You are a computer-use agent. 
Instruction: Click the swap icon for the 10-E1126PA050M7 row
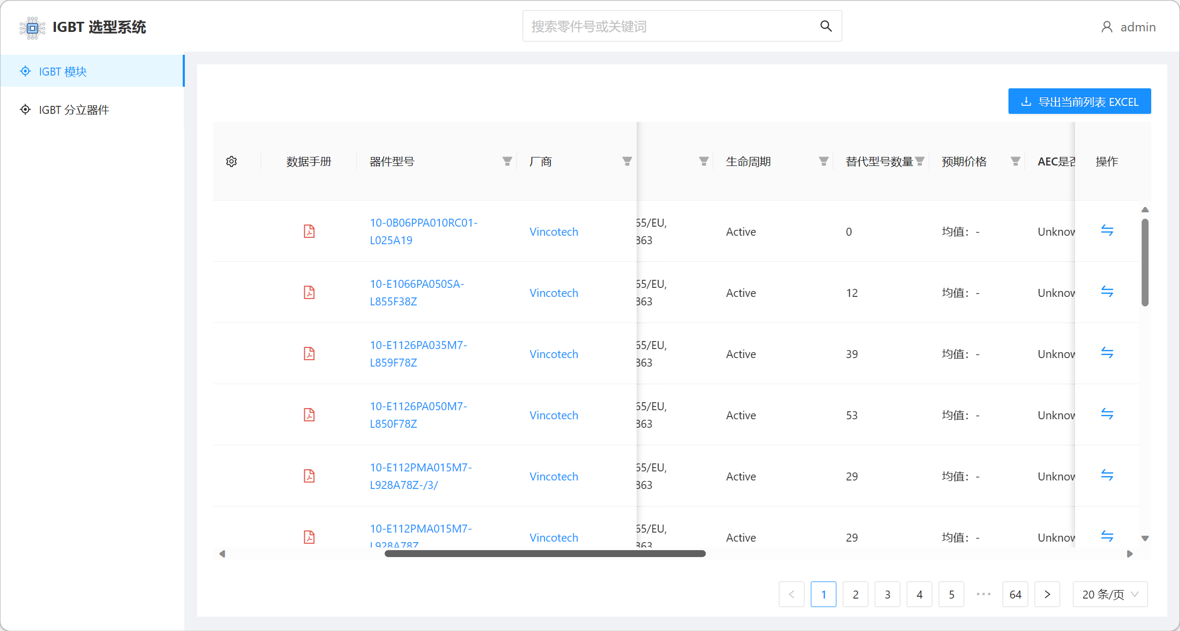[1107, 414]
